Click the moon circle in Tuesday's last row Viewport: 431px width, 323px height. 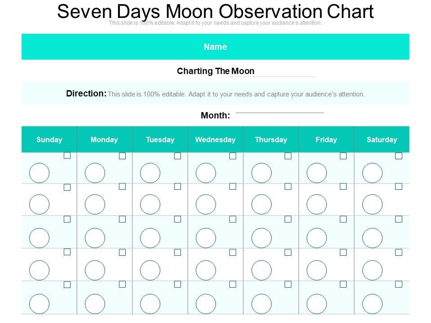150,303
